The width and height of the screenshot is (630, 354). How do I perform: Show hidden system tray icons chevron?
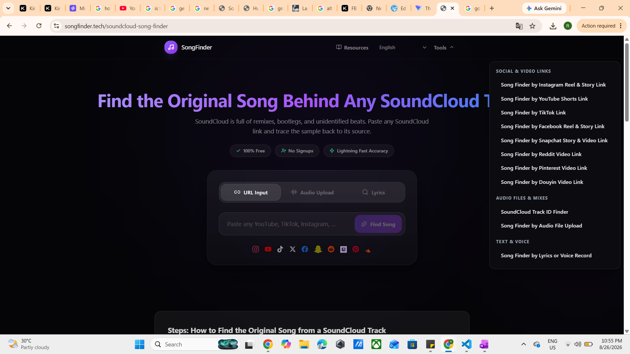tap(524, 344)
